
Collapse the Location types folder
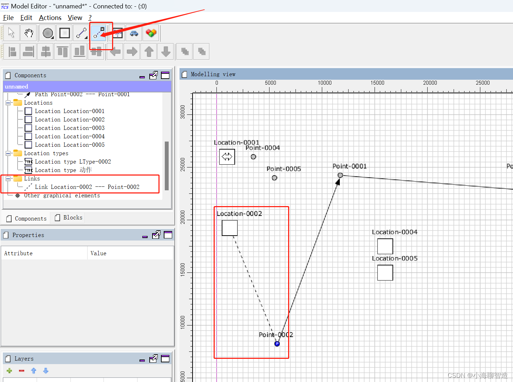[8, 153]
